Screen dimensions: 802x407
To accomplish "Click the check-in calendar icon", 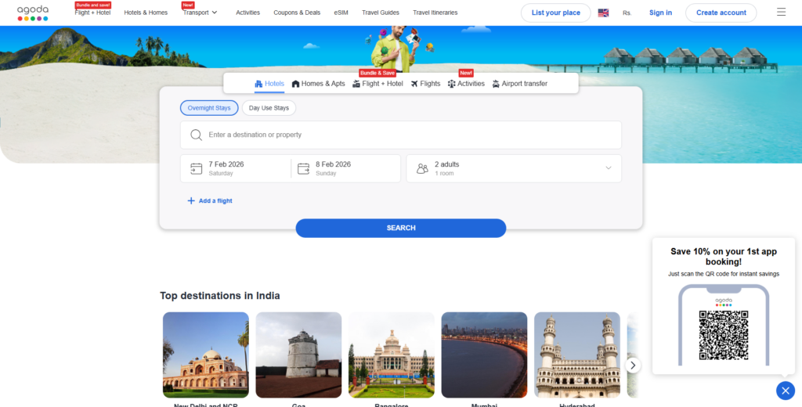I will click(196, 168).
